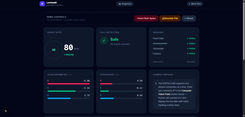Click the DEMO CONTROLS heading
Screen dimensions: 245x117
(x=57, y=17)
